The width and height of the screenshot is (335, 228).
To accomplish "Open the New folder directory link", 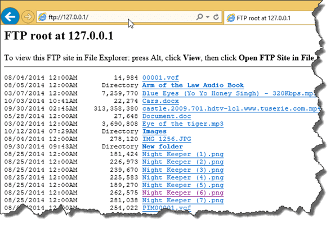I will pos(162,147).
